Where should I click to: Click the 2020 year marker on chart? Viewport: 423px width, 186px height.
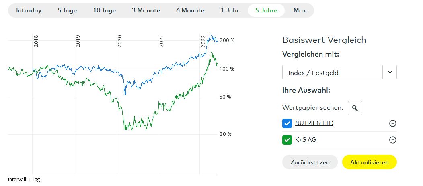[120, 41]
